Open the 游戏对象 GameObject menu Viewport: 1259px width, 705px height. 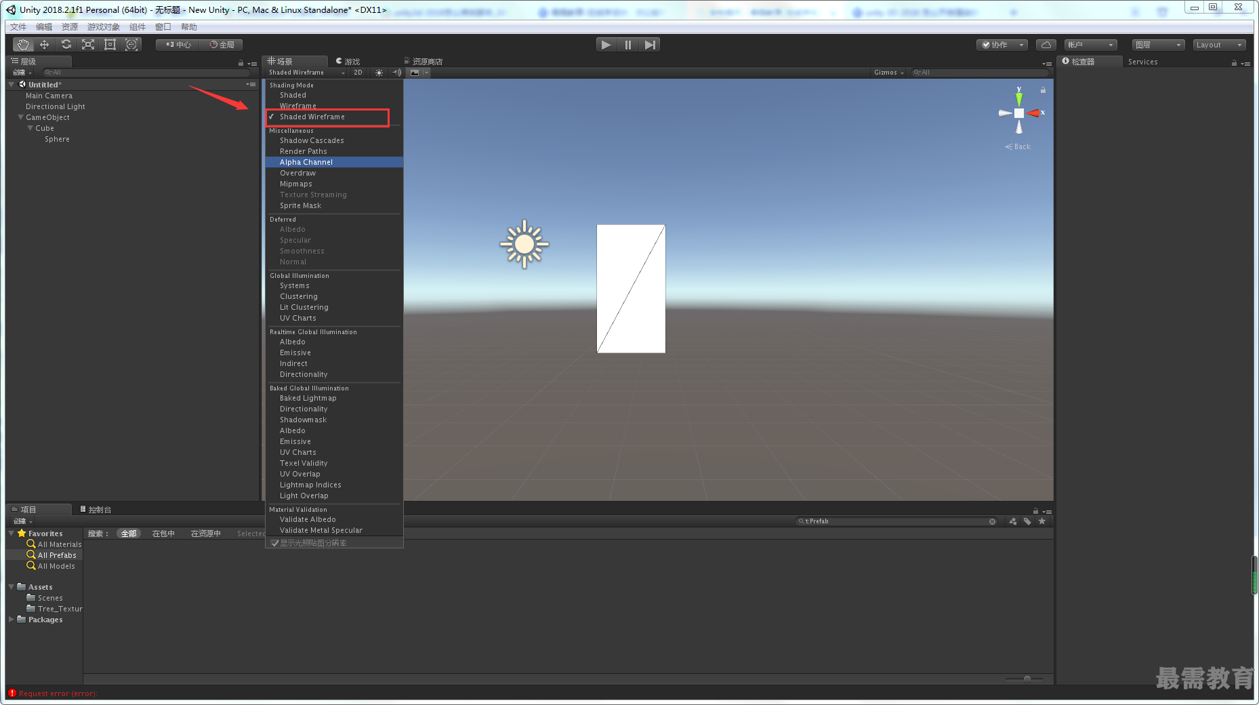[104, 27]
